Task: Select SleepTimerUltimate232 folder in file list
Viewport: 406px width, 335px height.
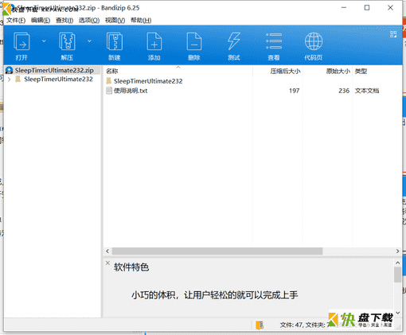Action: (x=148, y=81)
